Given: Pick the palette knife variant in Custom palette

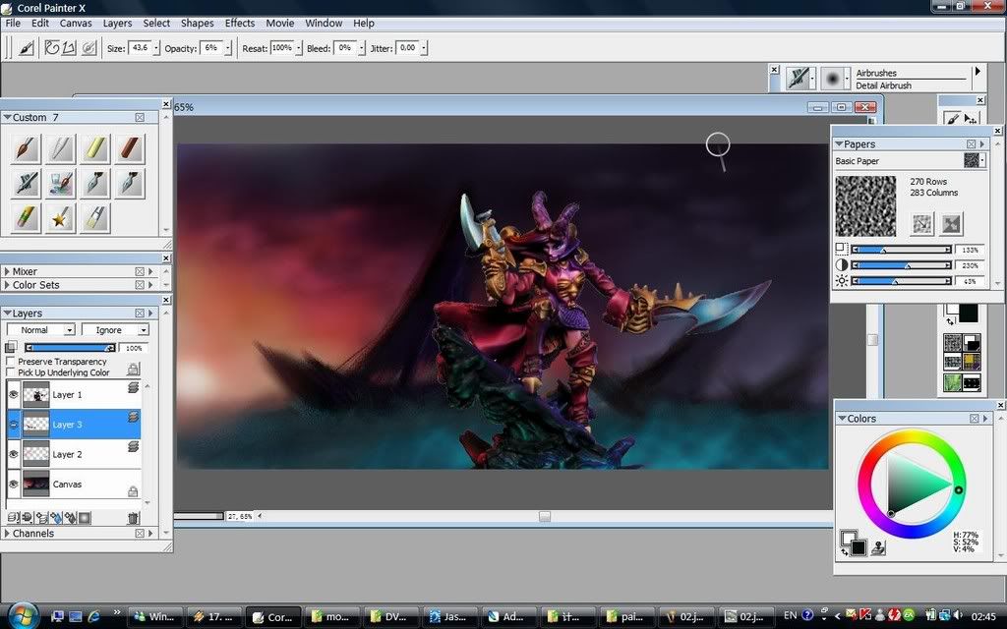Looking at the screenshot, I should coord(94,218).
